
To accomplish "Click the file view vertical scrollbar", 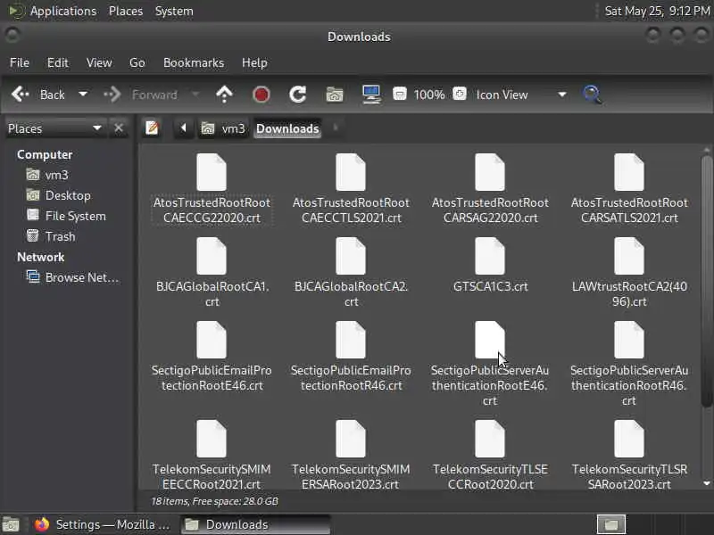I will [x=706, y=281].
